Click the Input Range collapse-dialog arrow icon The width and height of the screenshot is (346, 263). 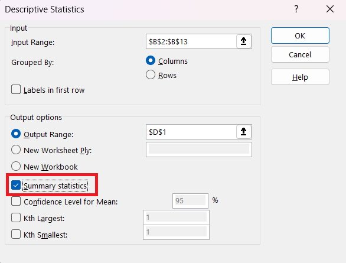[244, 41]
